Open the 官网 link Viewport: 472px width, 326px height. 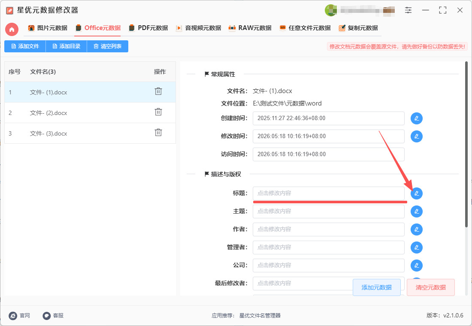pos(20,315)
